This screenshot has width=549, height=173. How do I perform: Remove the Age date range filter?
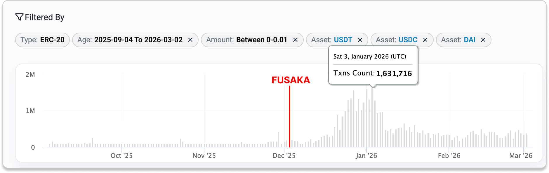(x=190, y=40)
